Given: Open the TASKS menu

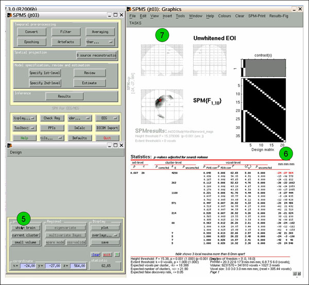Looking at the screenshot, I should point(135,23).
